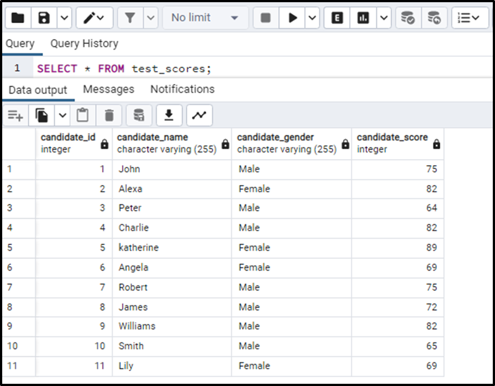
Task: Select row 5 containing katherine
Action: tap(12, 247)
